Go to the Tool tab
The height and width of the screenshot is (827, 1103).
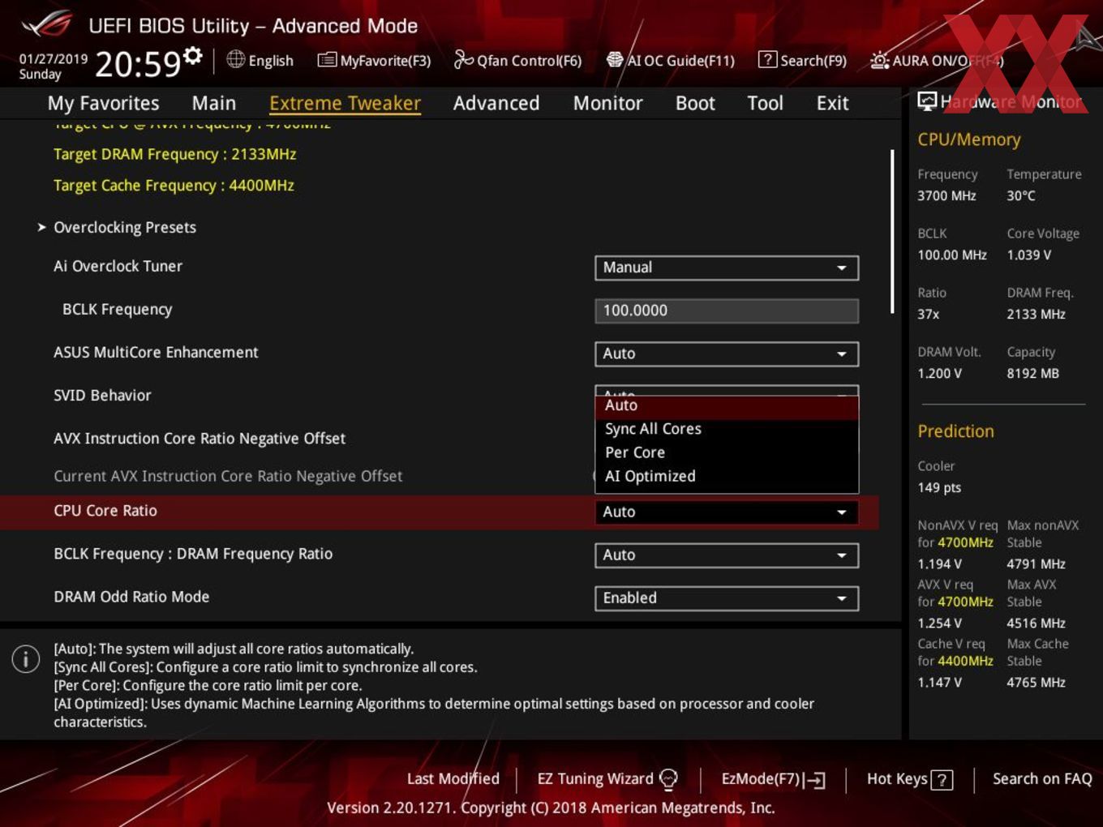(765, 103)
